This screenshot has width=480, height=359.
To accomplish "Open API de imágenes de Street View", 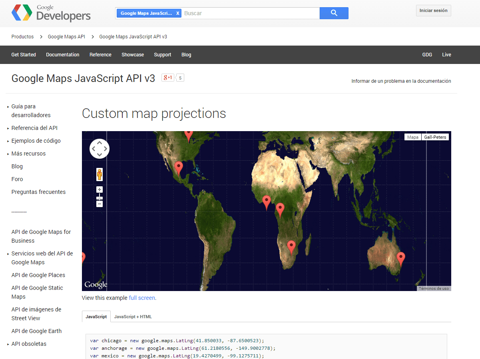I will click(x=36, y=314).
